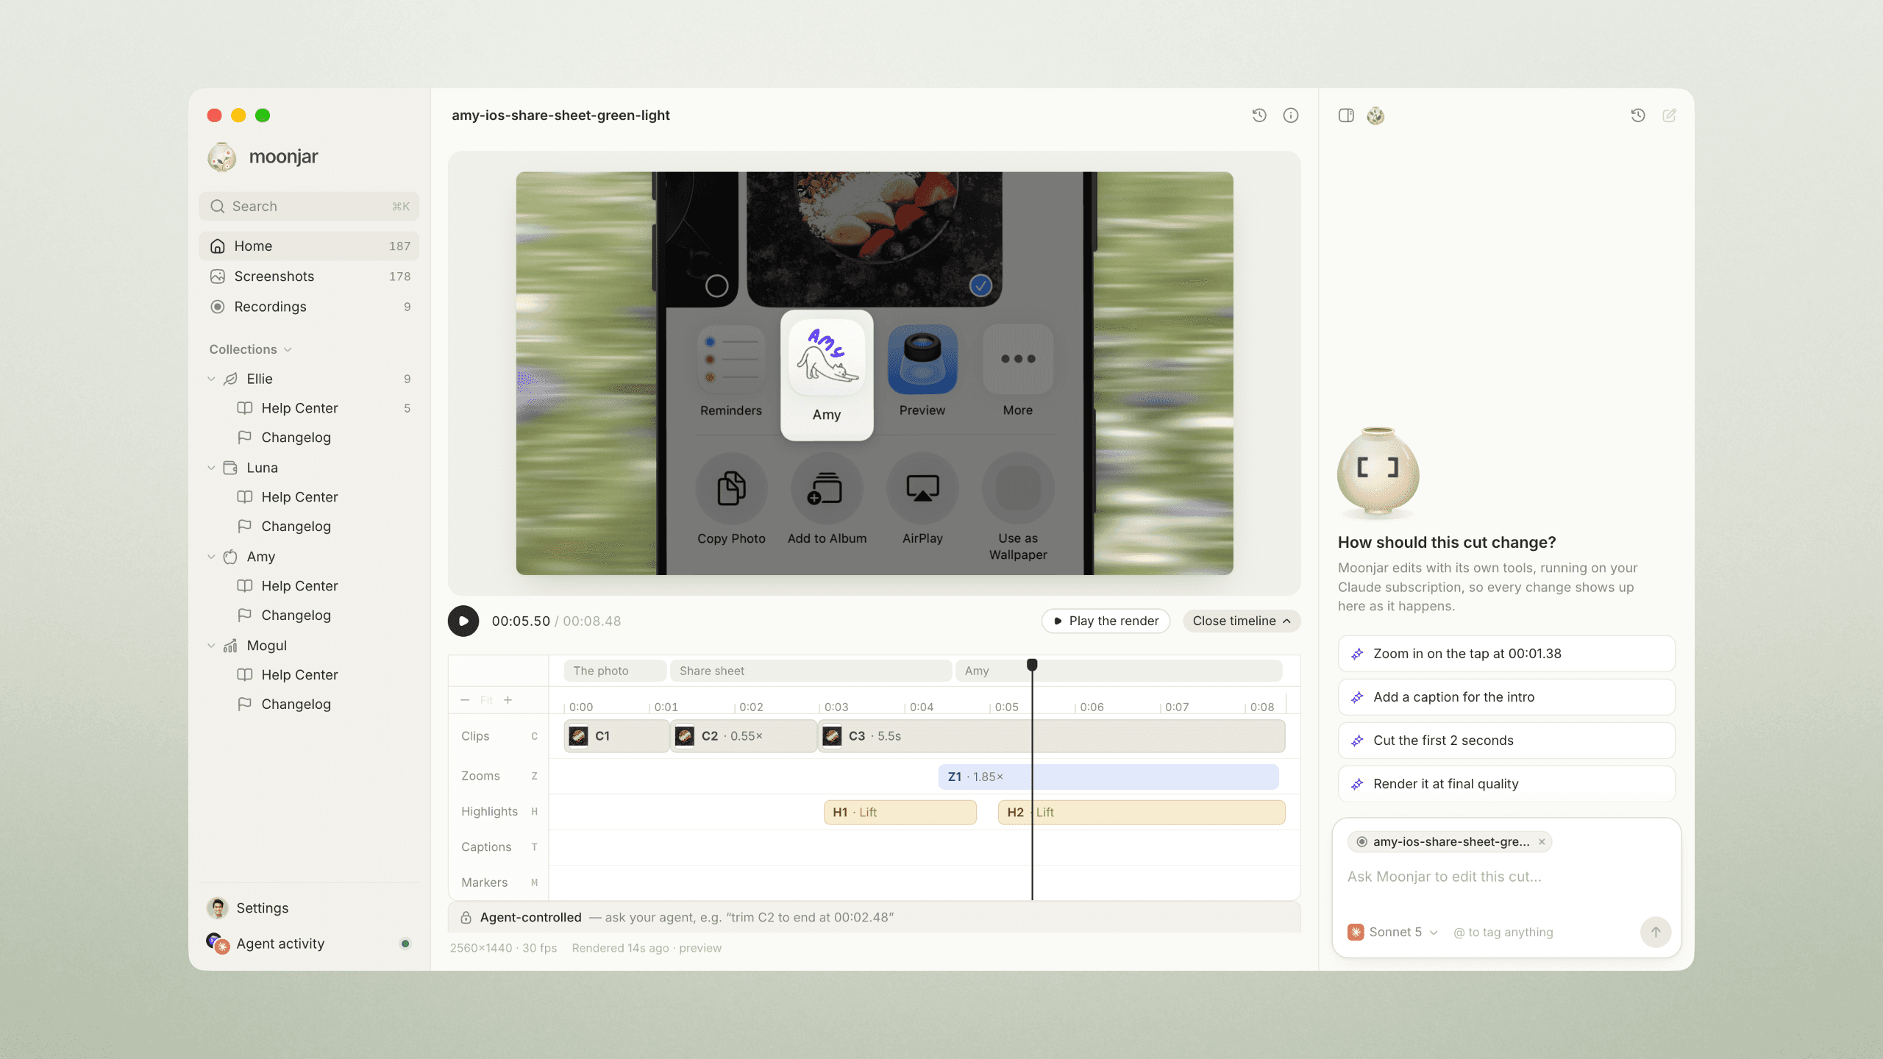
Task: Collapse the Luna collection
Action: [x=211, y=468]
